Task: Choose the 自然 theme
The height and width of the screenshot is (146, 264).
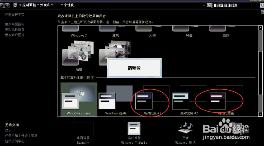Action: (x=226, y=32)
